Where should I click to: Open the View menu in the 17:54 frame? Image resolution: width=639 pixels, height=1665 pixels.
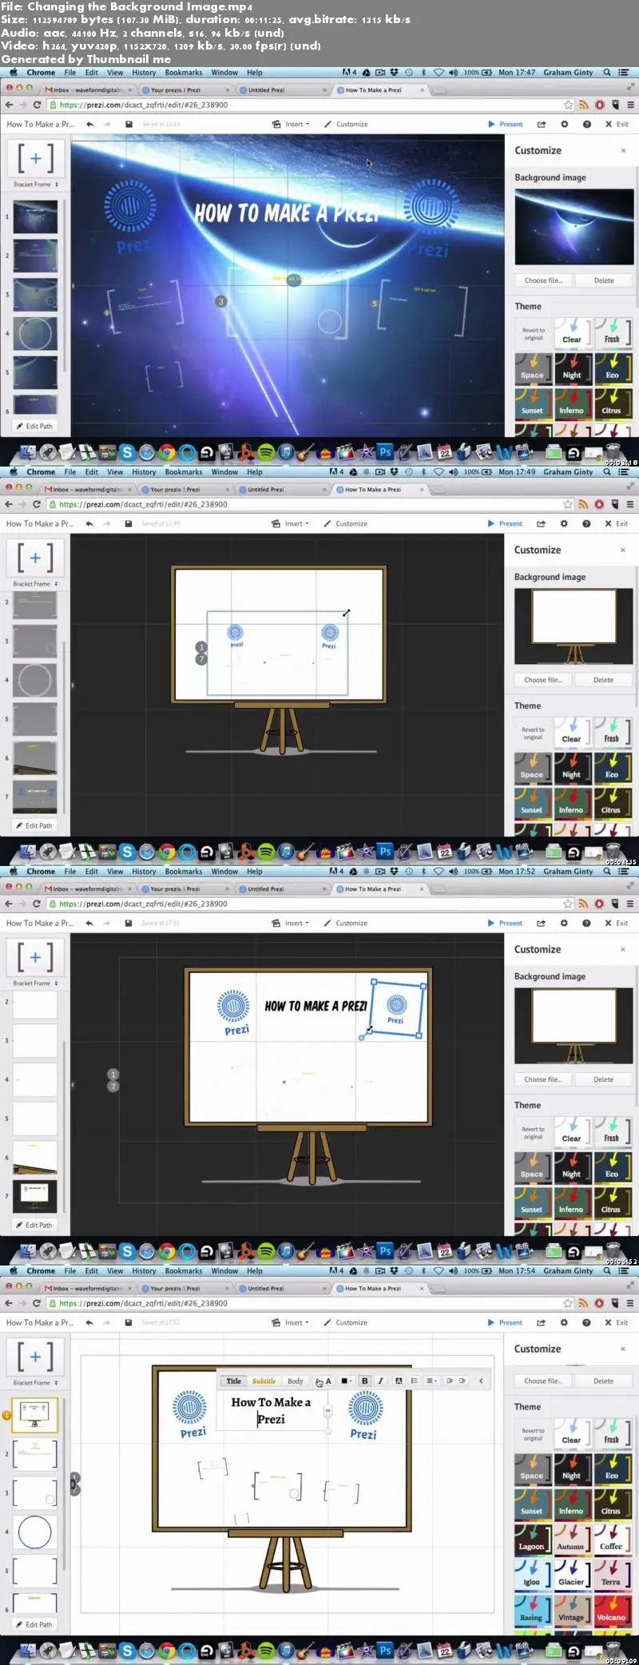point(115,1270)
